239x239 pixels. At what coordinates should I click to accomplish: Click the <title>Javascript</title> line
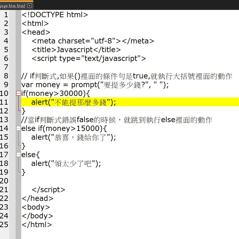[x=76, y=50]
